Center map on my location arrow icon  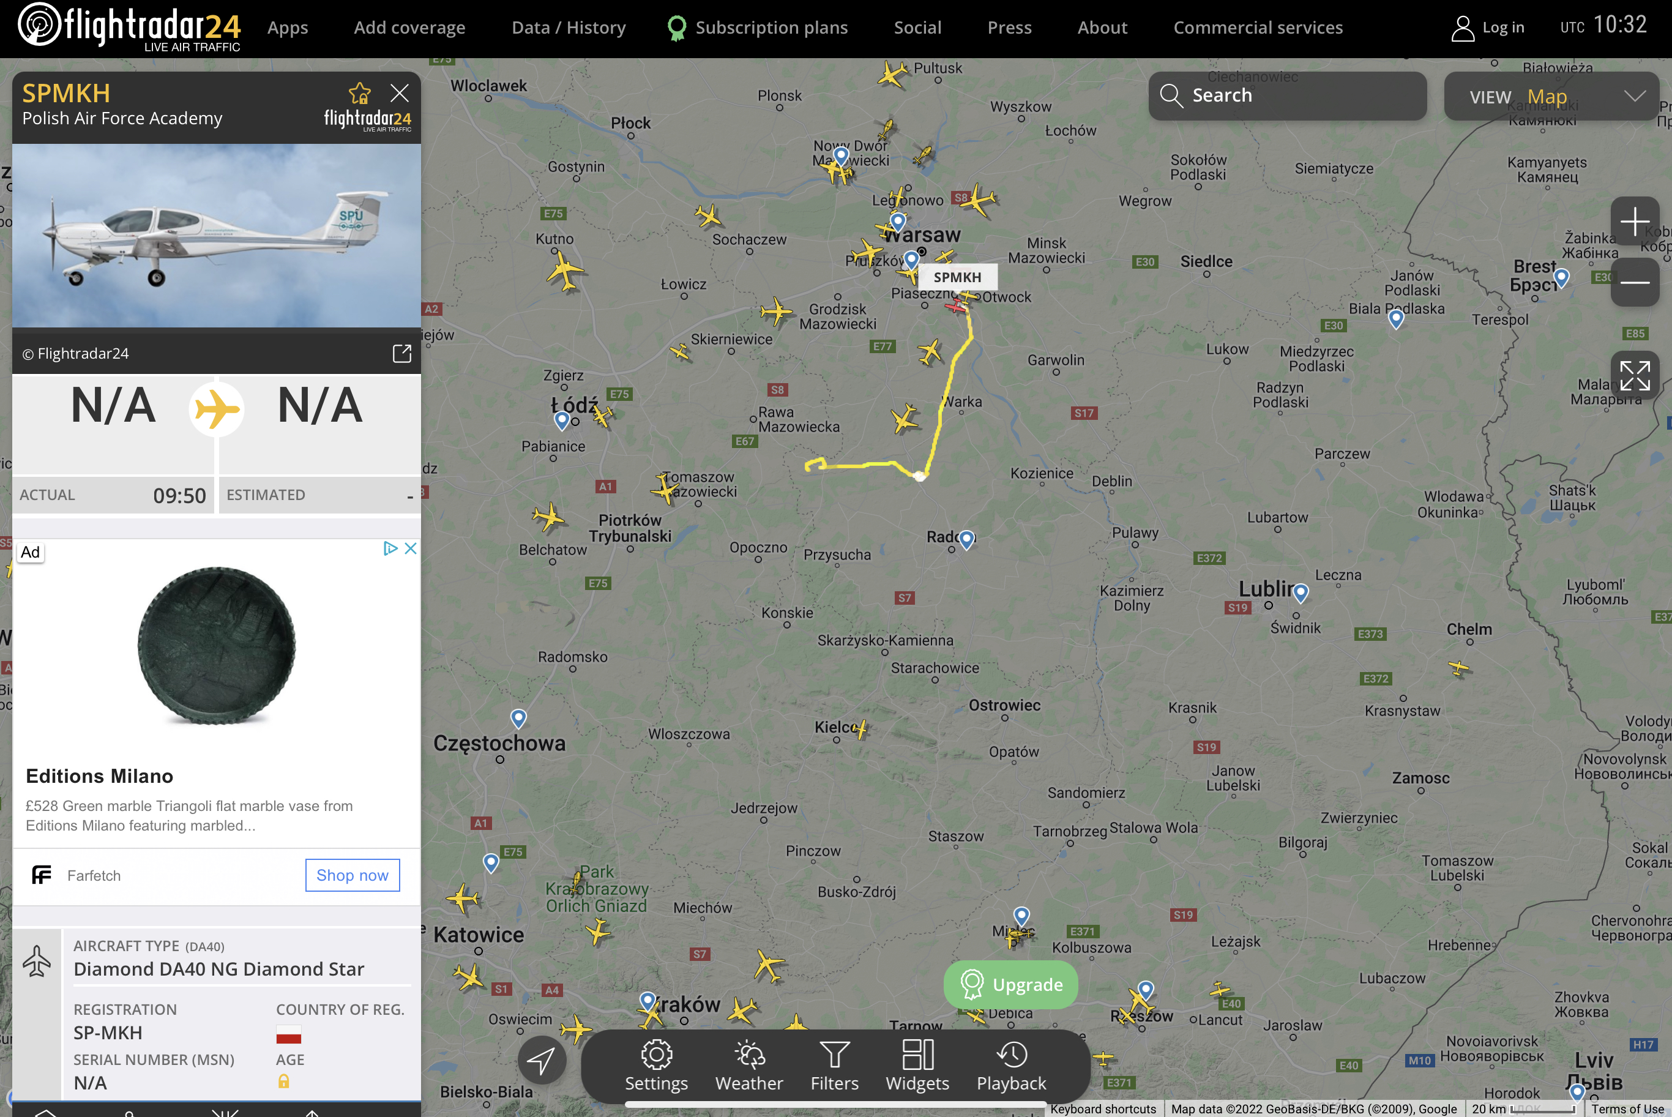coord(542,1060)
